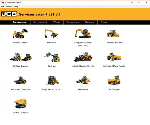Close the JCB Servicemaster 4 window
The height and width of the screenshot is (125, 150).
click(x=146, y=2)
